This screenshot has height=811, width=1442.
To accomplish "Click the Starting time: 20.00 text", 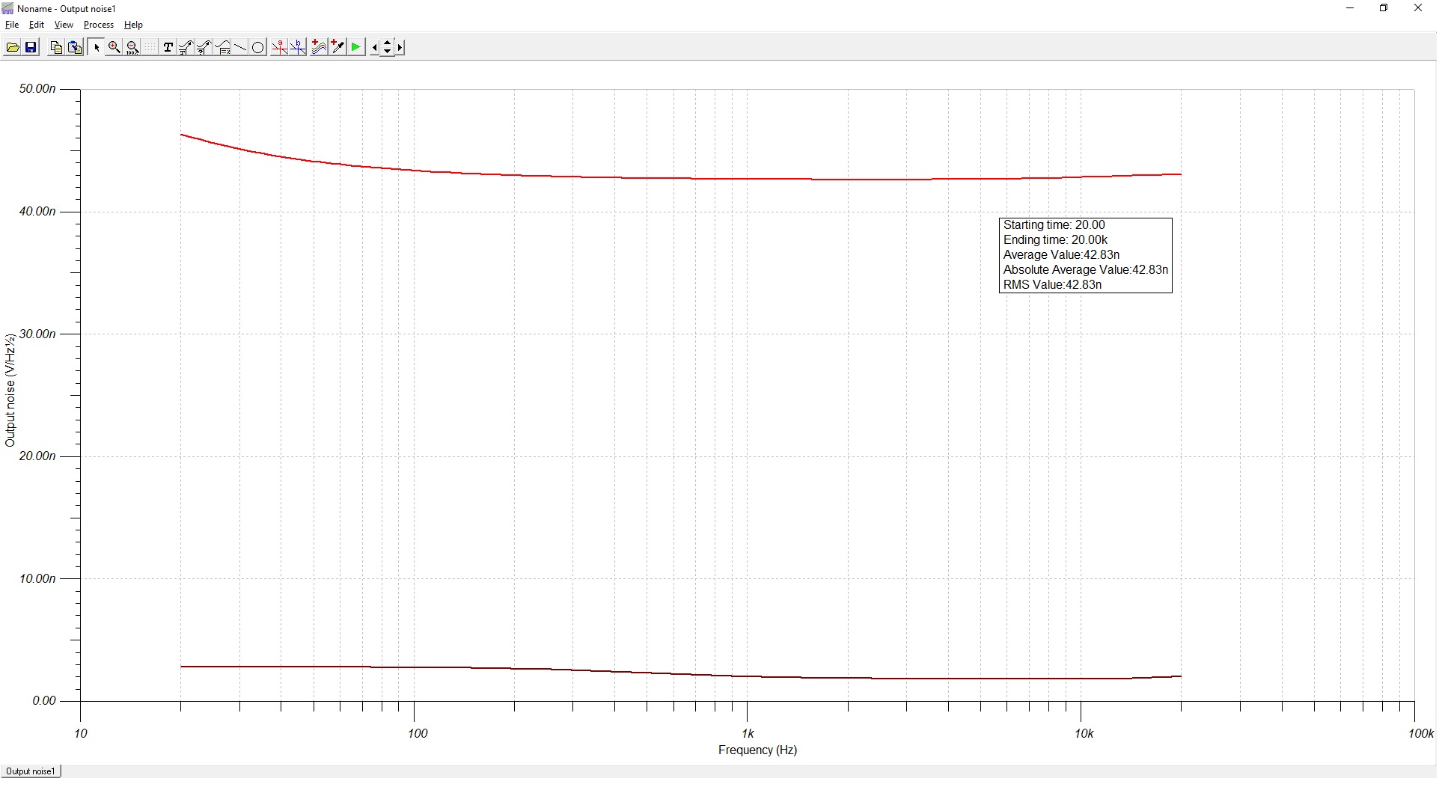I will (1054, 225).
